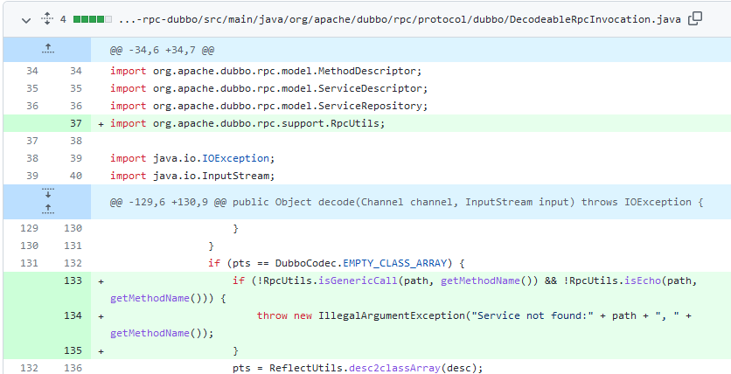
Task: Click the "Service not found:" string literal
Action: 532,315
